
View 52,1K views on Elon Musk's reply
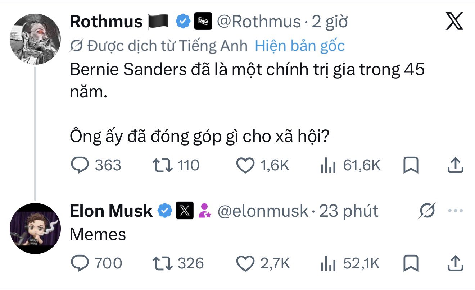pos(350,263)
